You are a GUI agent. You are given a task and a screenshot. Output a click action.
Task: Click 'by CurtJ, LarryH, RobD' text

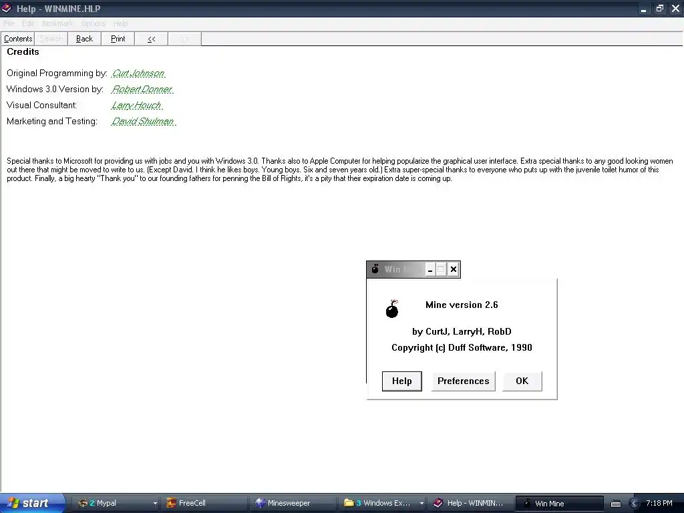click(x=462, y=332)
